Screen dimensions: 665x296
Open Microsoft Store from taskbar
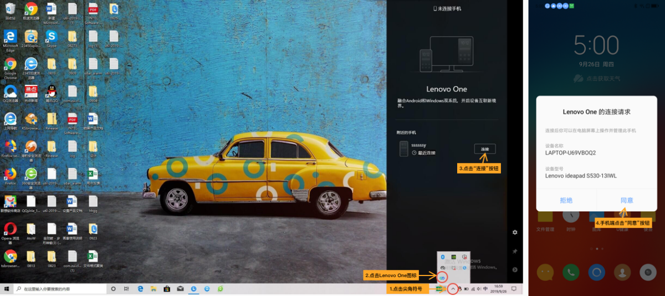pos(166,289)
